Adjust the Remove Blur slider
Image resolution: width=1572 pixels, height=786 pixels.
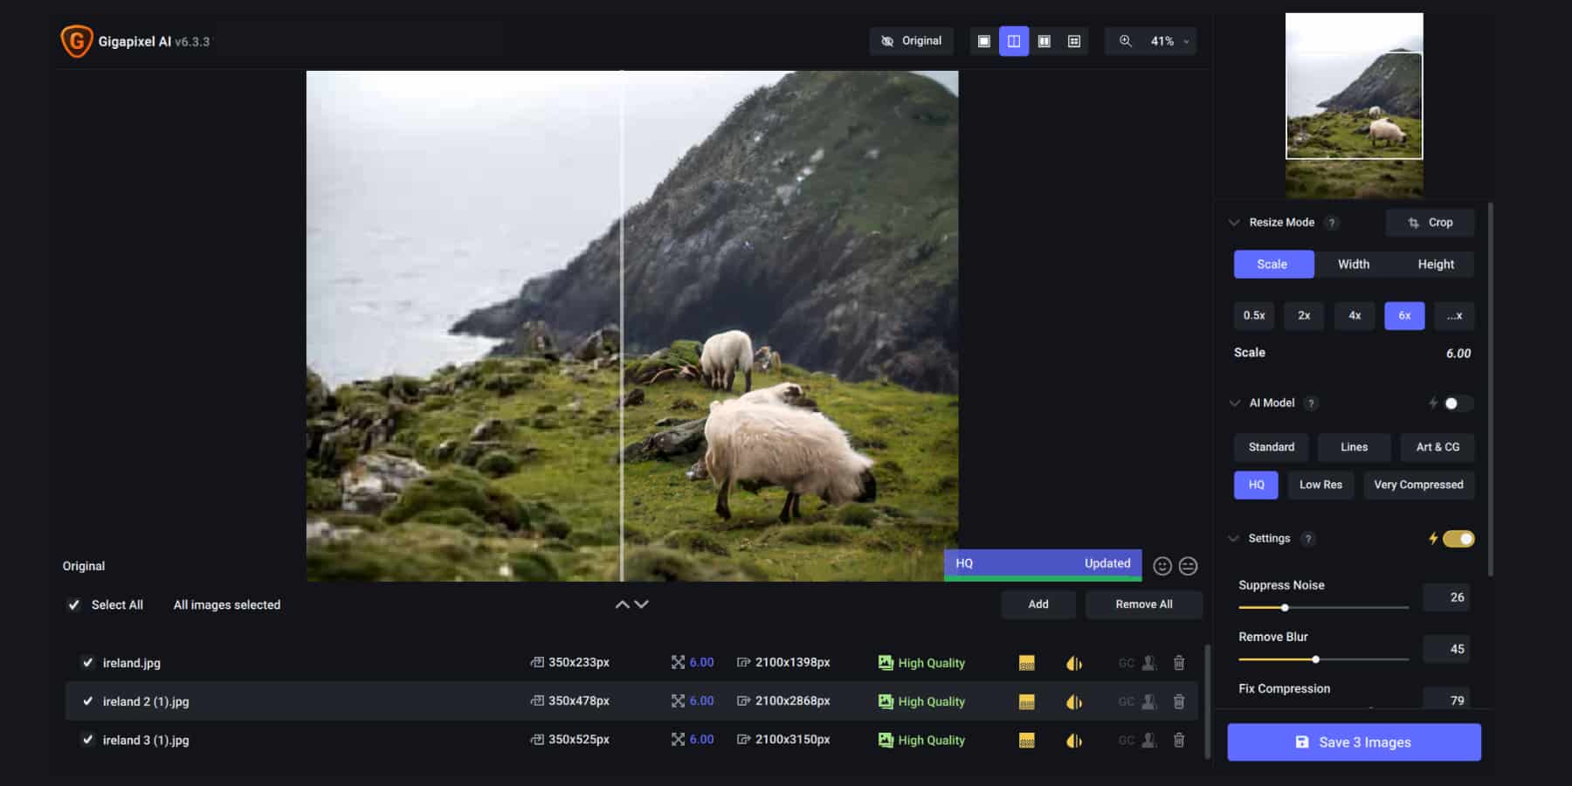coord(1314,659)
